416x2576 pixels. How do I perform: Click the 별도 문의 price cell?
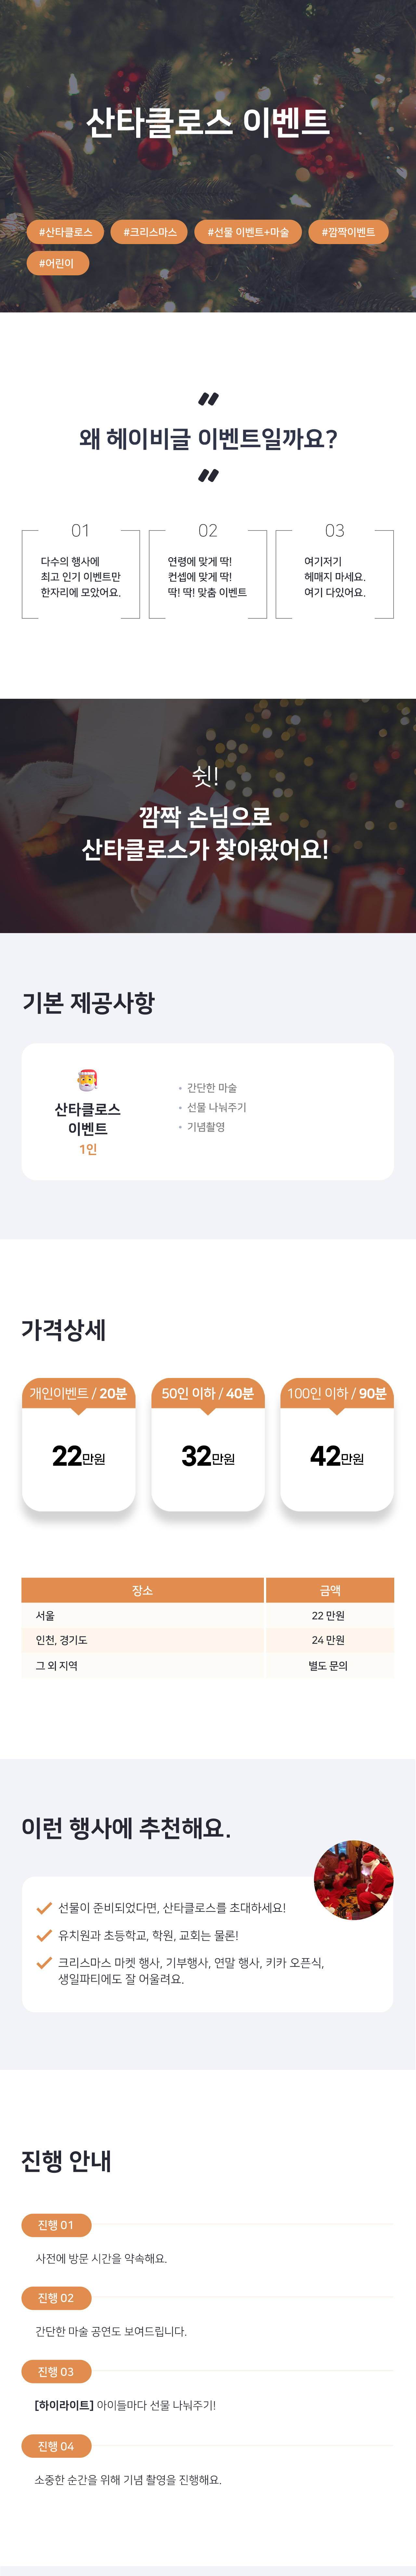[328, 1665]
